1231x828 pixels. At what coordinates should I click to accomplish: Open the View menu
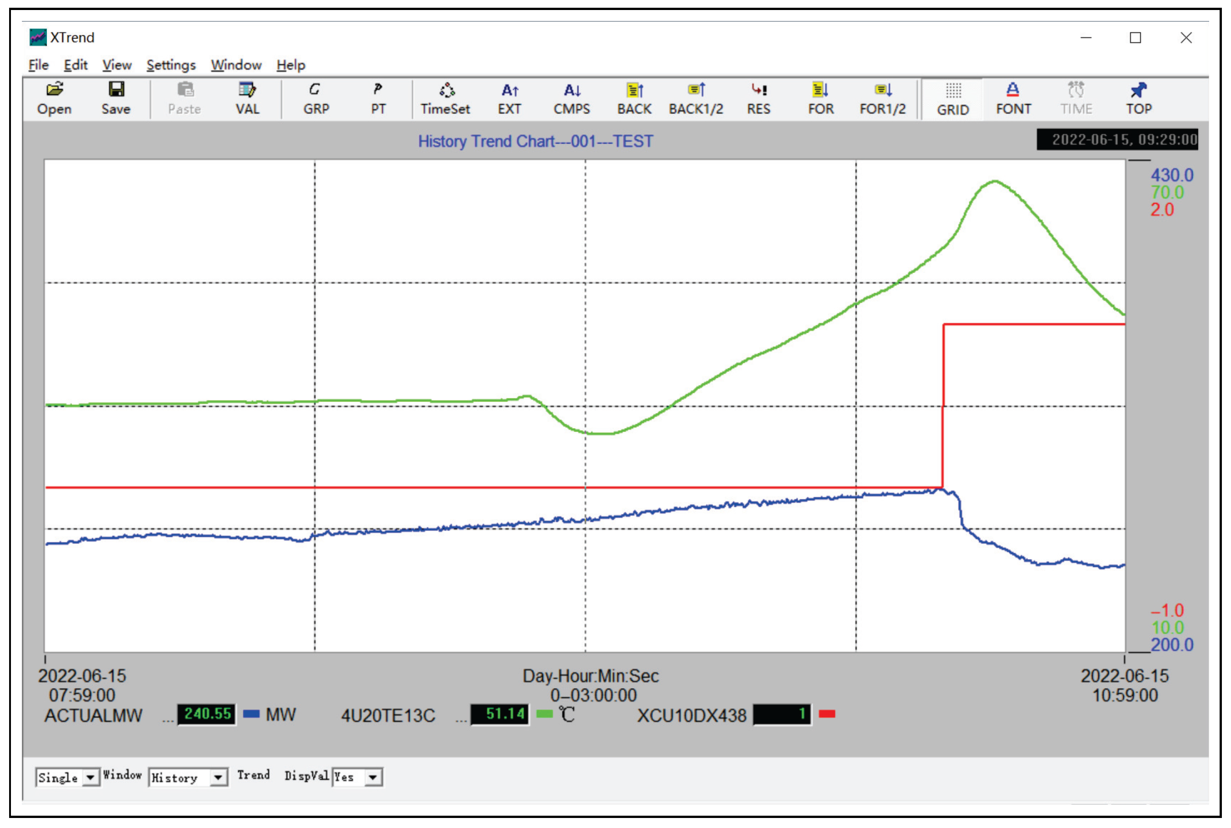tap(117, 65)
